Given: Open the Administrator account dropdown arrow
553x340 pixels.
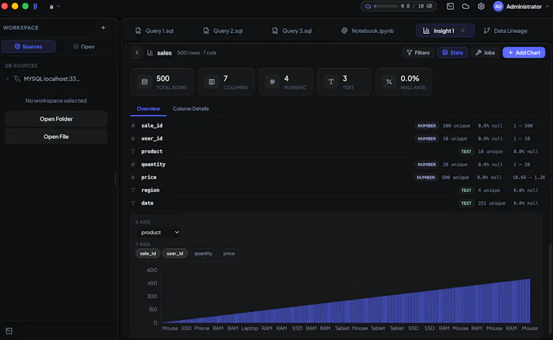Looking at the screenshot, I should 547,6.
